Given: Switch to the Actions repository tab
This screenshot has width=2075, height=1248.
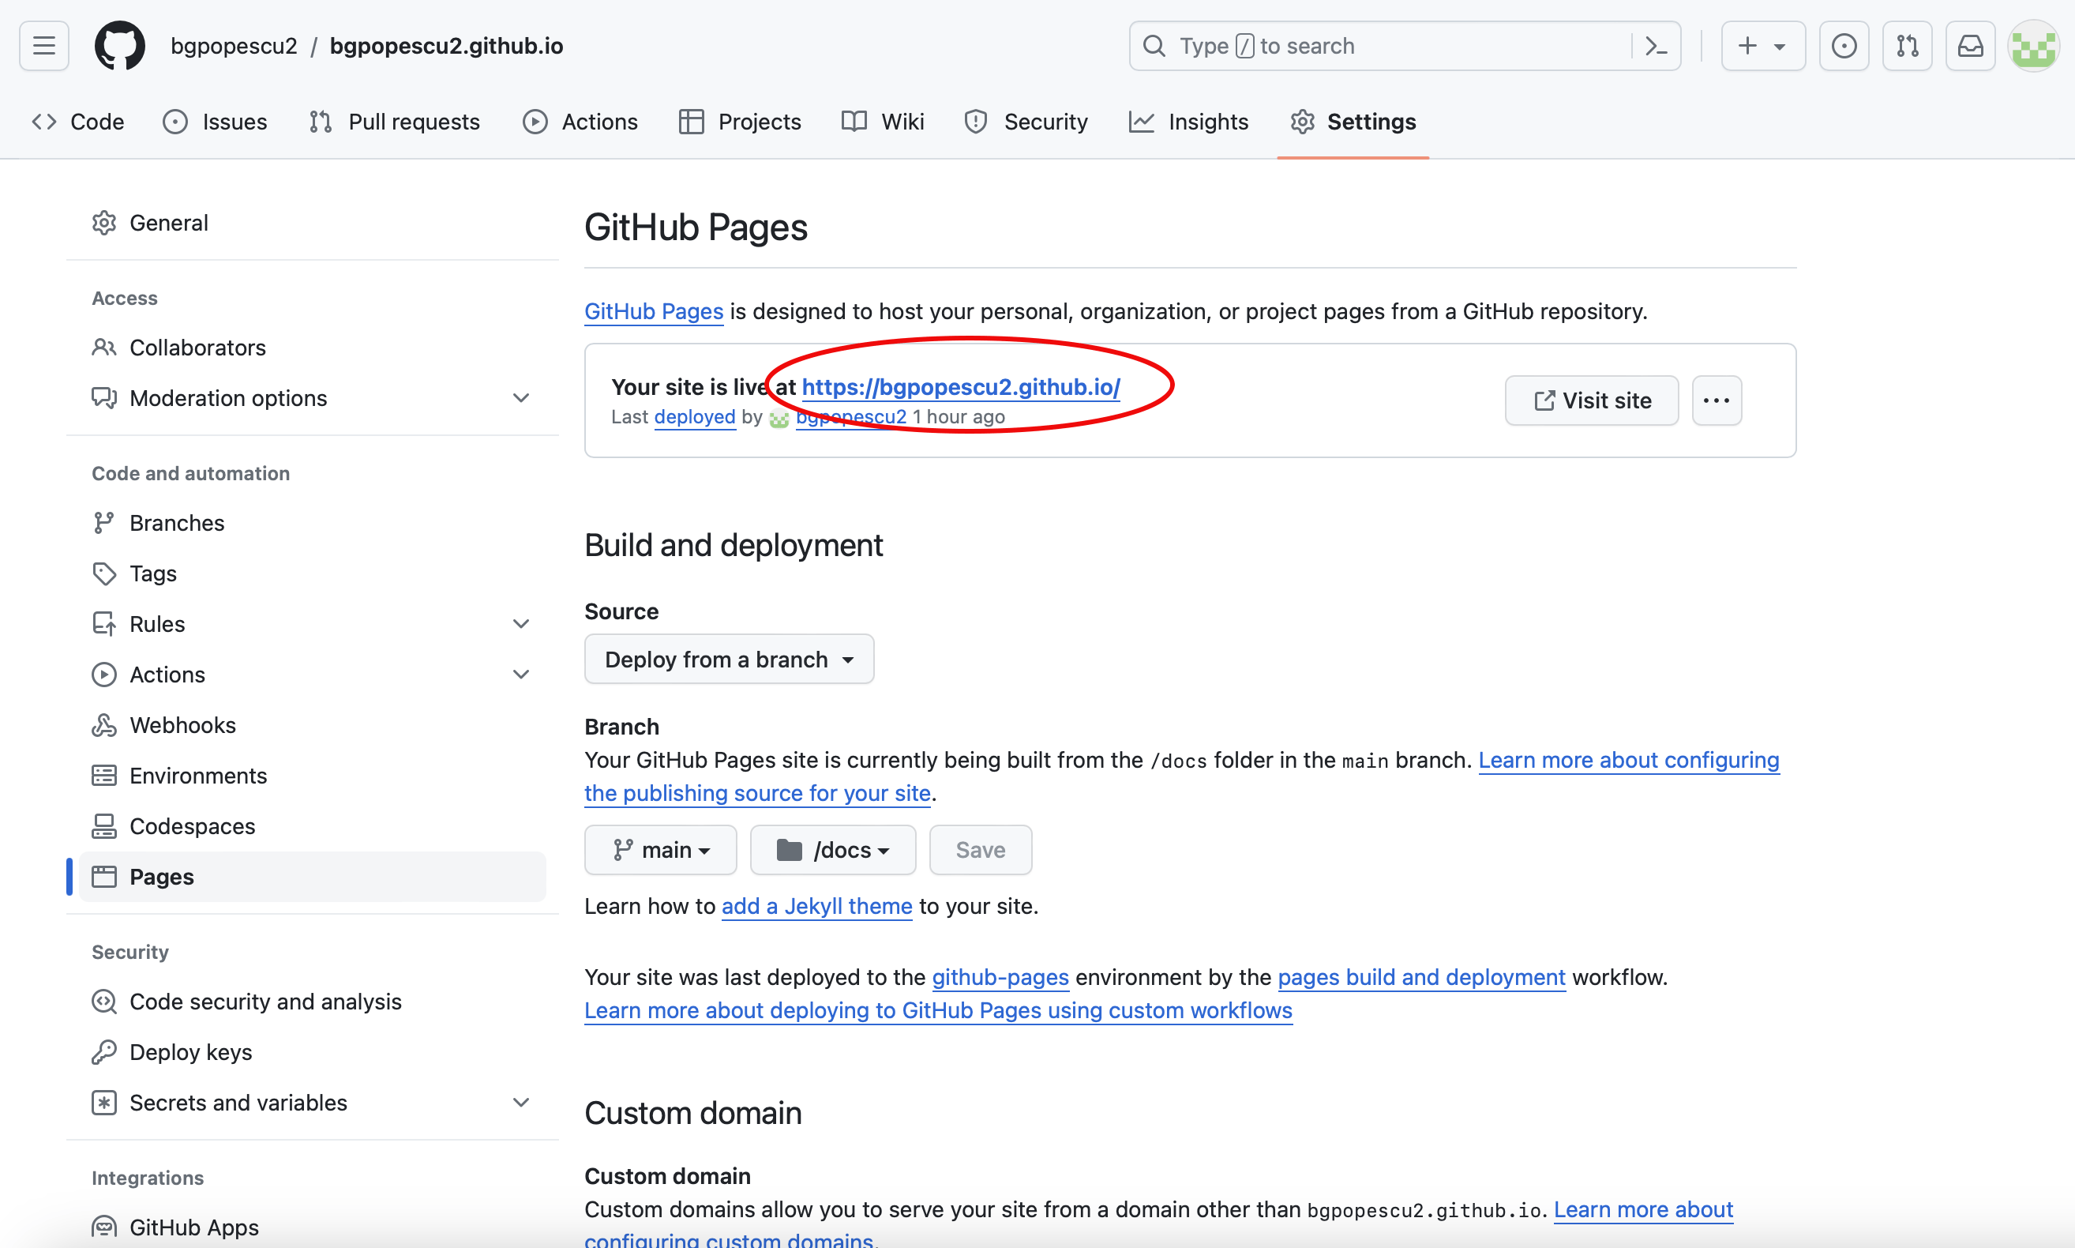Looking at the screenshot, I should [580, 122].
